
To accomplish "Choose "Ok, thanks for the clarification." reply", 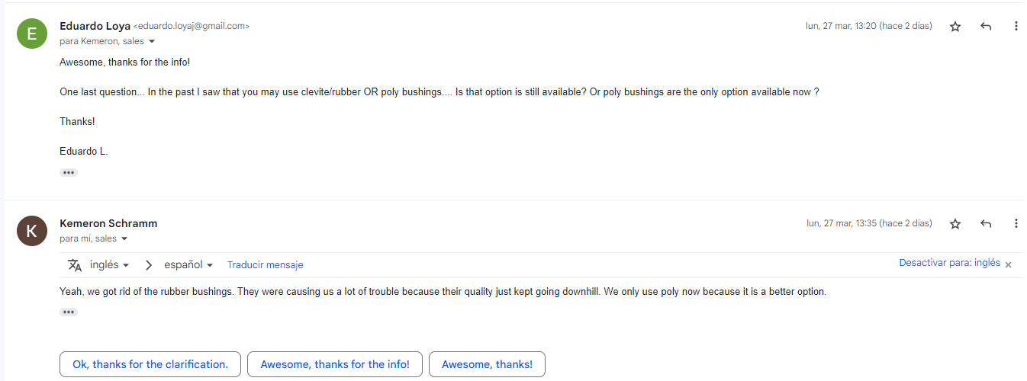I will tap(150, 364).
